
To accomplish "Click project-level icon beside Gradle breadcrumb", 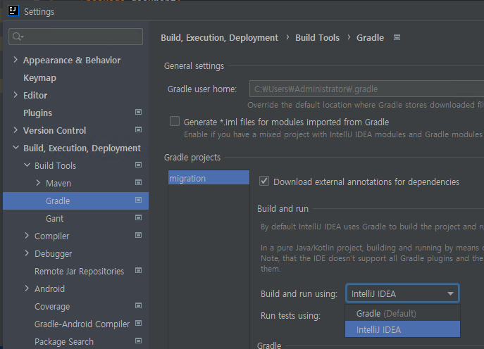I will pos(397,37).
